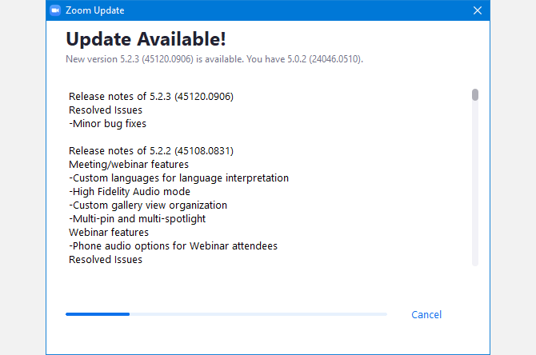536x355 pixels.
Task: Click the blue download progress bar
Action: (x=98, y=314)
